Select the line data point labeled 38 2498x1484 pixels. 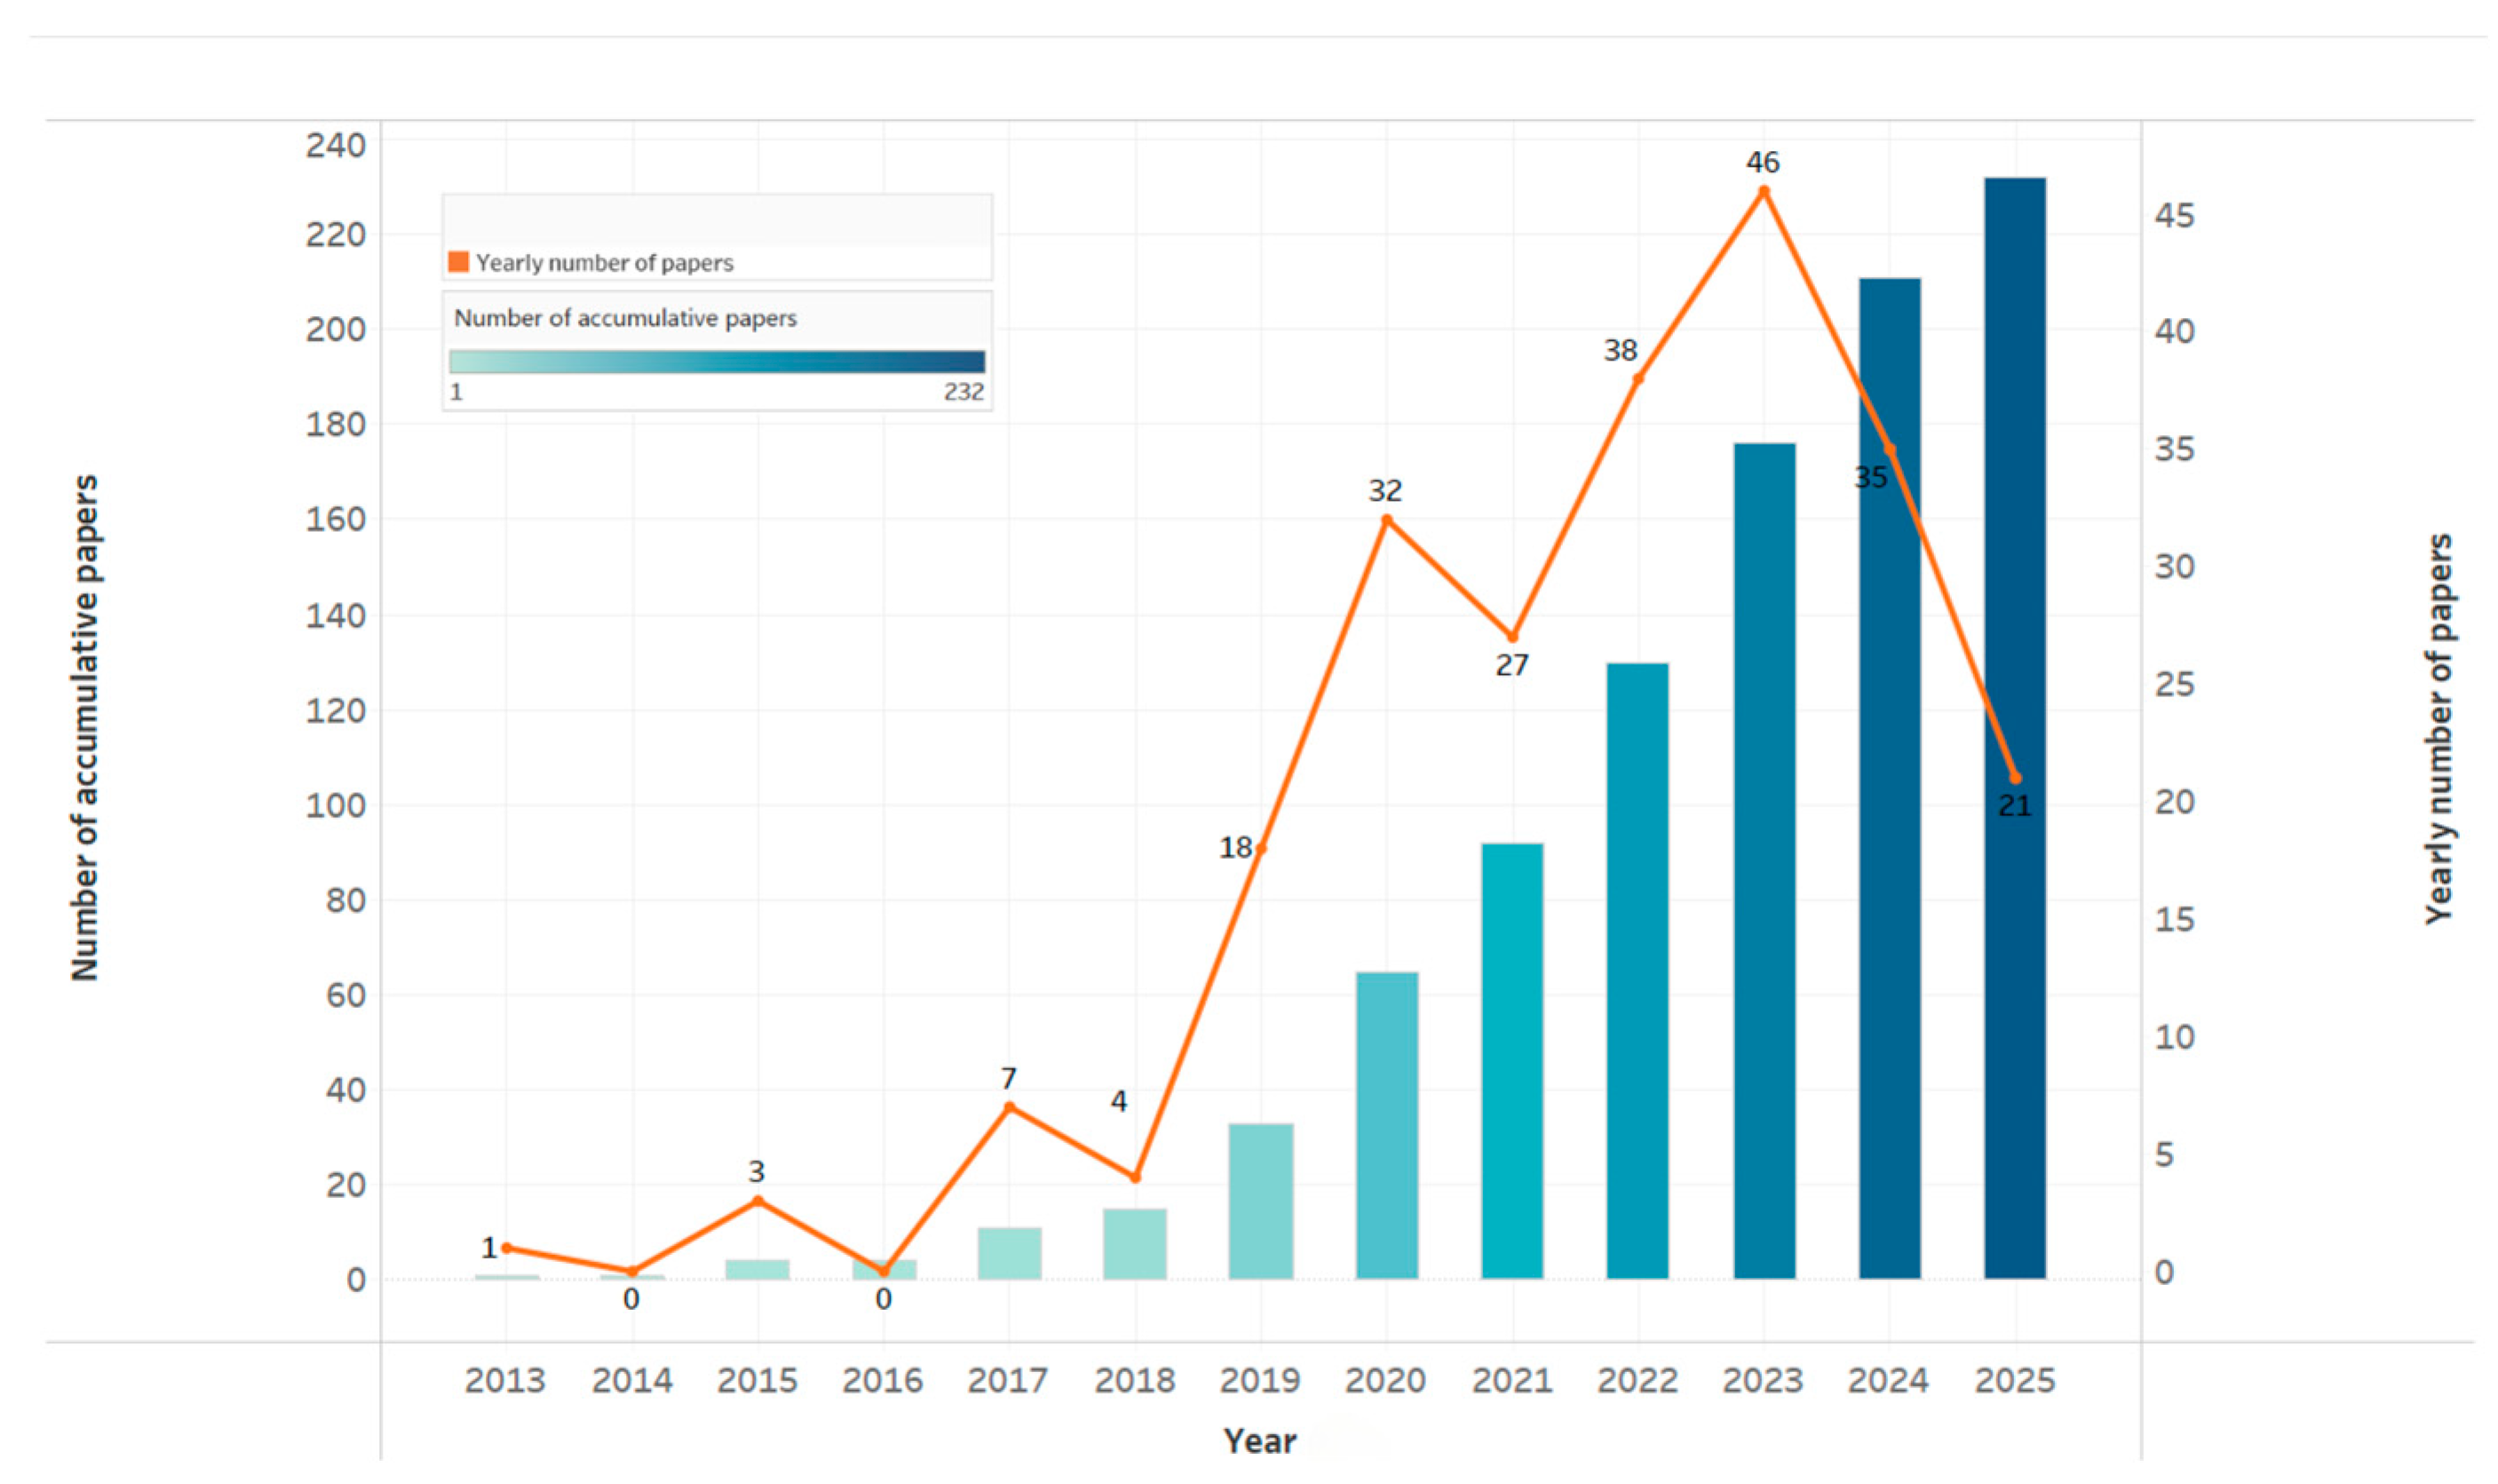[x=1637, y=379]
